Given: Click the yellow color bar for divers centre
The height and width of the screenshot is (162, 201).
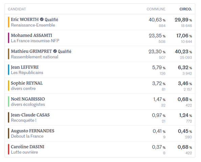Looking at the screenshot, I should click(x=8, y=85).
